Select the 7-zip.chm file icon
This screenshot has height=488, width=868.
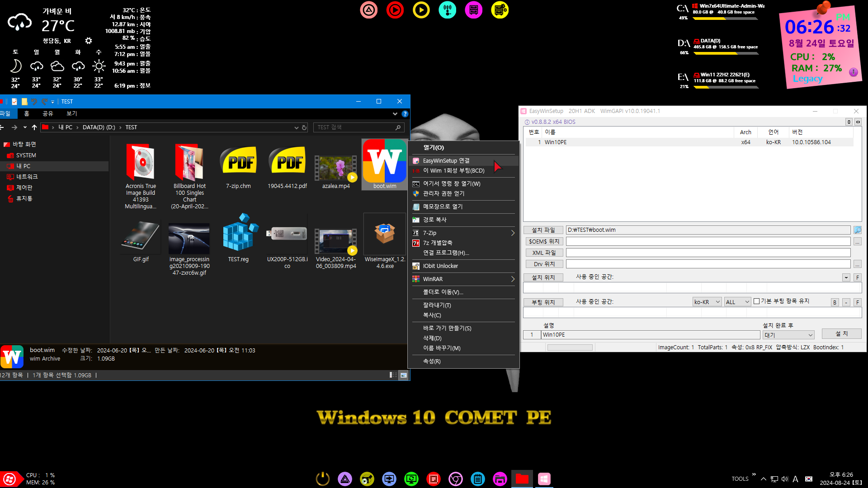[x=238, y=161]
